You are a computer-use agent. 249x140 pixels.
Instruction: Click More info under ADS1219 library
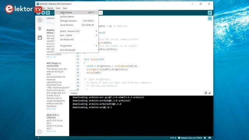51,131
